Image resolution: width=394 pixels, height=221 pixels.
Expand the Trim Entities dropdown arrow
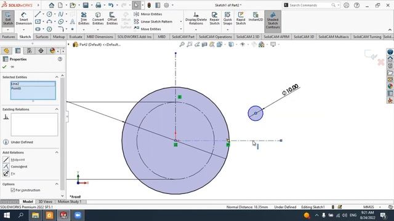[x=84, y=29]
